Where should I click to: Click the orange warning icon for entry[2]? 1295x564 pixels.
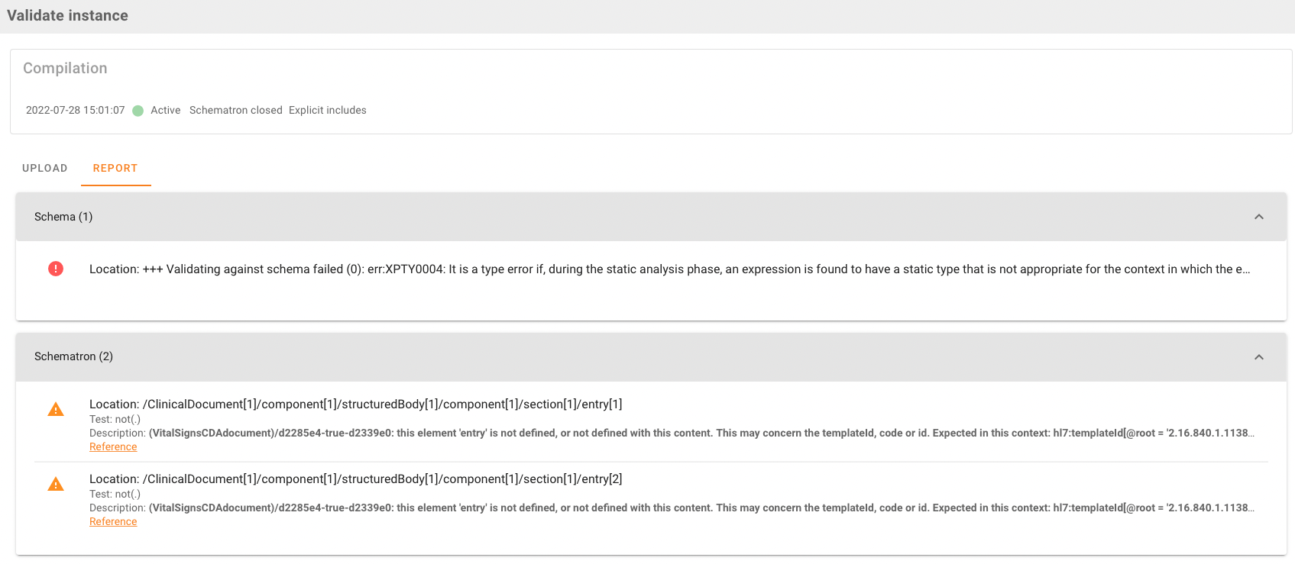(x=56, y=485)
